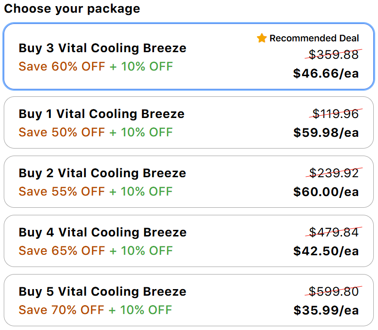Screen dimensions: 378x330
Task: Click the $35.99/ea price label
Action: (x=326, y=310)
